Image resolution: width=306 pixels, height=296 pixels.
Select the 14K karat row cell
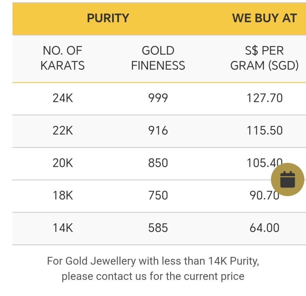click(63, 228)
